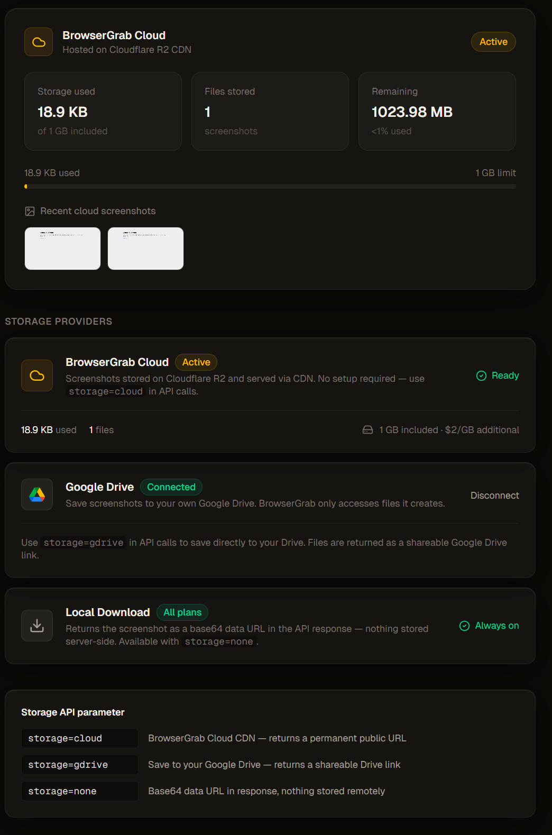Select the Recent cloud screenshots image icon
The width and height of the screenshot is (552, 835).
30,210
